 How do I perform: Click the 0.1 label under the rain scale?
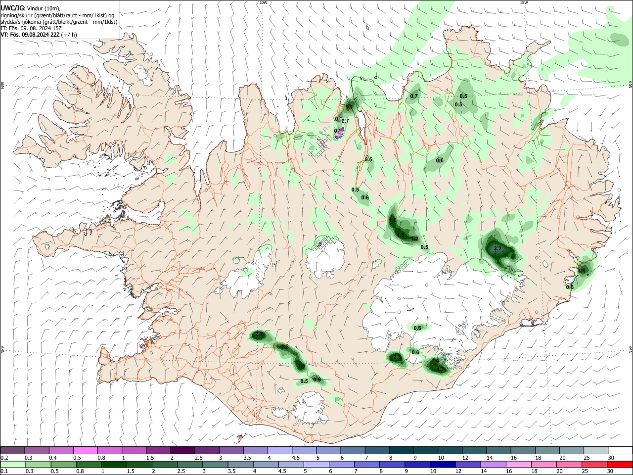click(x=4, y=472)
